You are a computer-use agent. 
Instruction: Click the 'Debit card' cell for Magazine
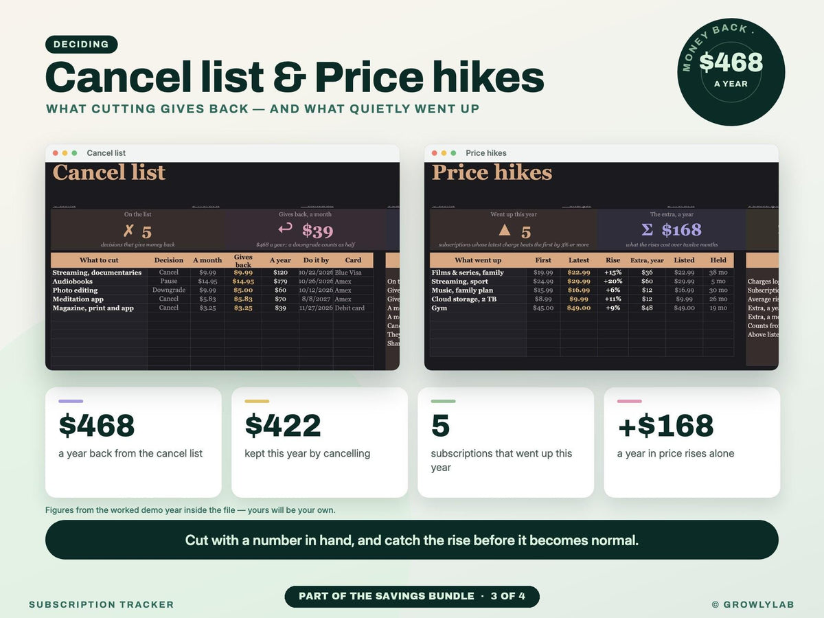coord(350,308)
